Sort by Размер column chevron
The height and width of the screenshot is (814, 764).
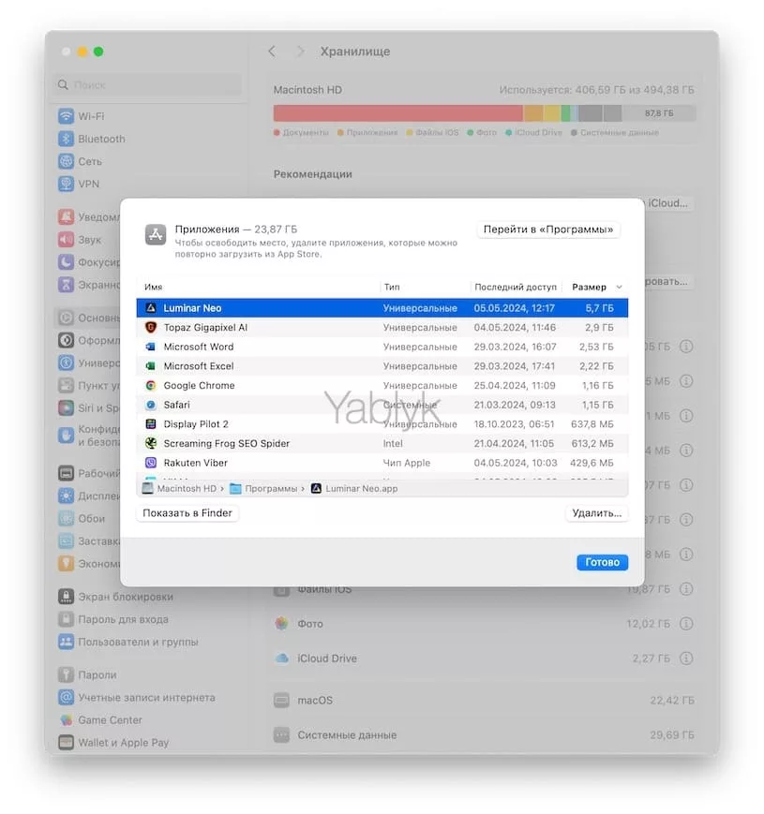pyautogui.click(x=619, y=288)
